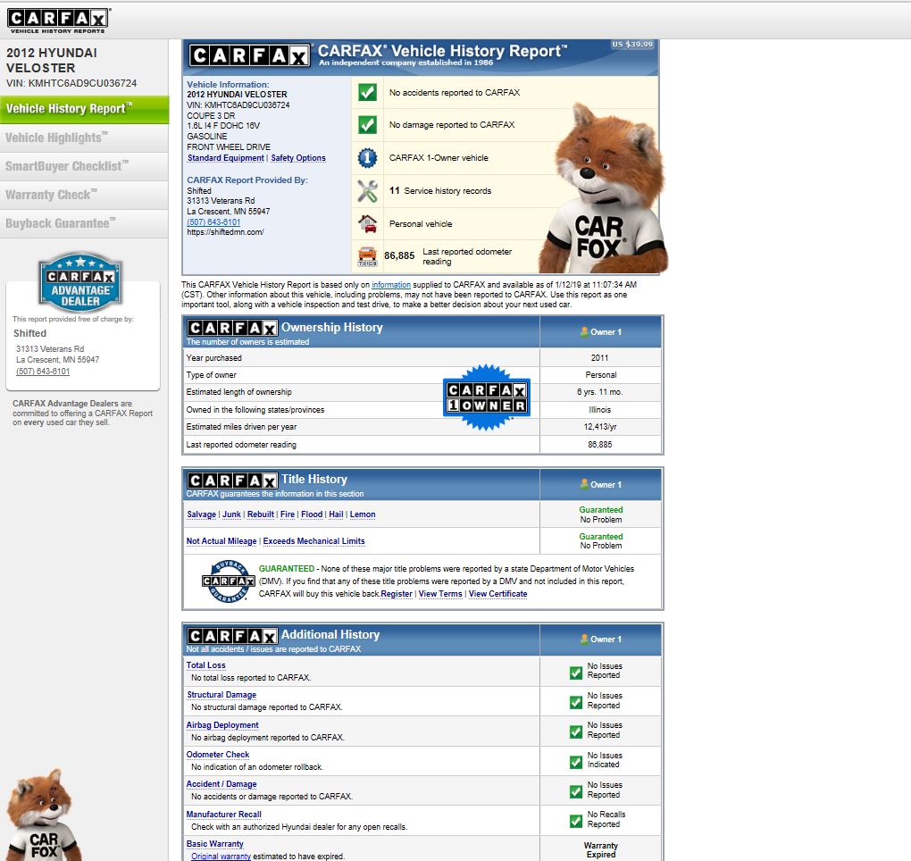
Task: Click the sidebar dealer phone number link
Action: [x=43, y=372]
